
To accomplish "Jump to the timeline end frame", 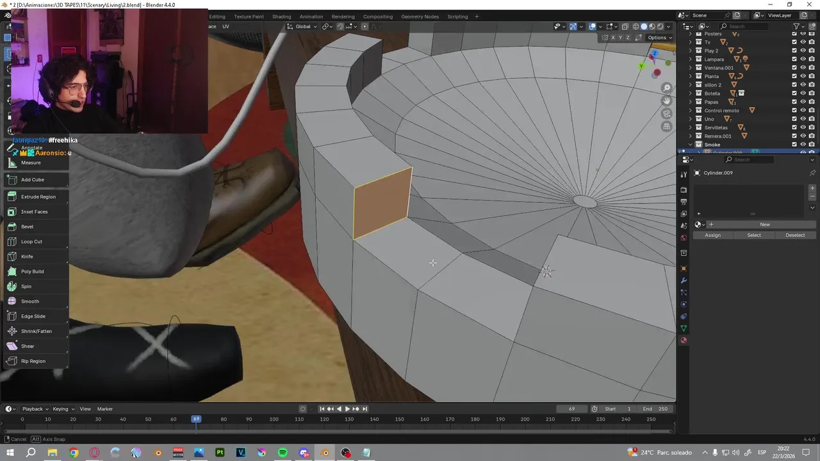I will point(365,408).
